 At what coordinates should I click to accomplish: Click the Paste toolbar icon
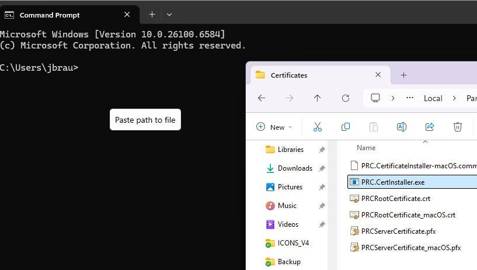pyautogui.click(x=374, y=127)
